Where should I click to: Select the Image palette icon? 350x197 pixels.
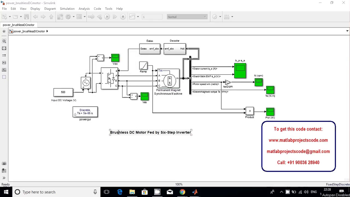point(4,70)
